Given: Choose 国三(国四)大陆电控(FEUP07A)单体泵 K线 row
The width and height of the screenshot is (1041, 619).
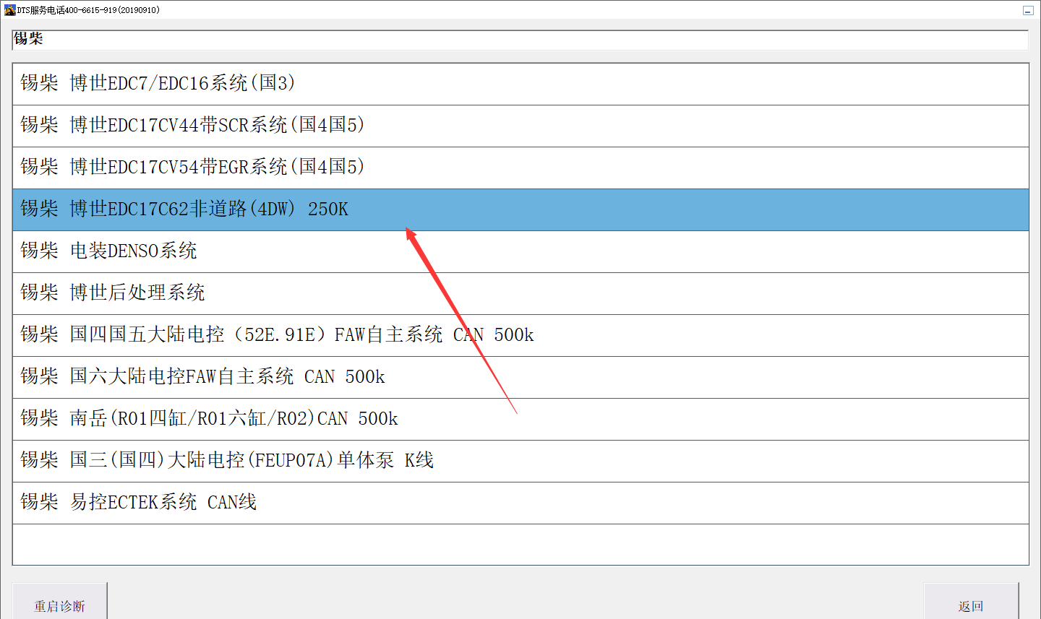Looking at the screenshot, I should (x=520, y=462).
